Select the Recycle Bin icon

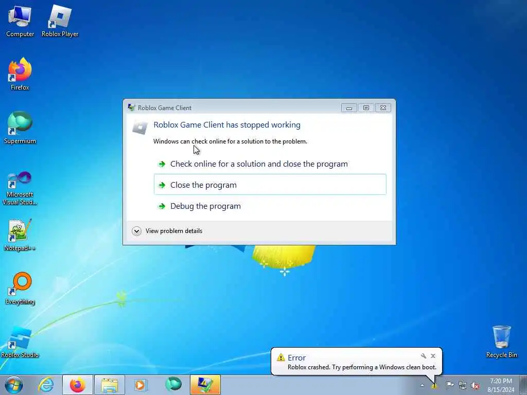click(x=501, y=342)
